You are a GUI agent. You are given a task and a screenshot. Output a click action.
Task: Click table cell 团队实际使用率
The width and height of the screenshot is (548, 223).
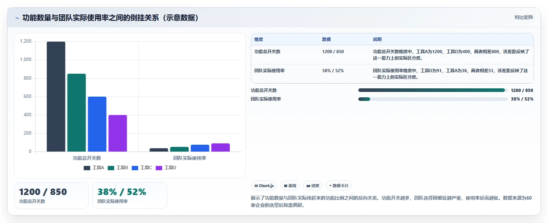coord(270,71)
